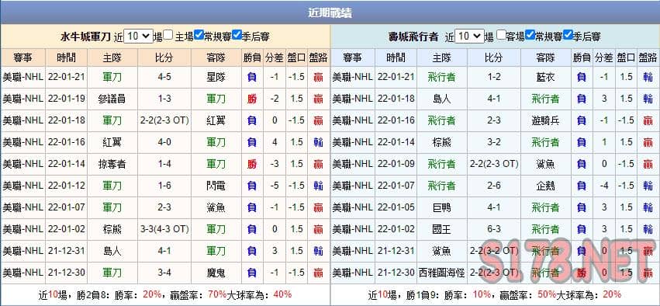Open 參議員 team link
This screenshot has width=660, height=306.
tap(112, 99)
